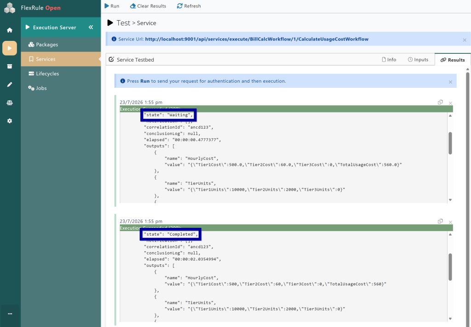Viewport: 471px width, 327px height.
Task: Click Refresh in the toolbar
Action: point(189,6)
